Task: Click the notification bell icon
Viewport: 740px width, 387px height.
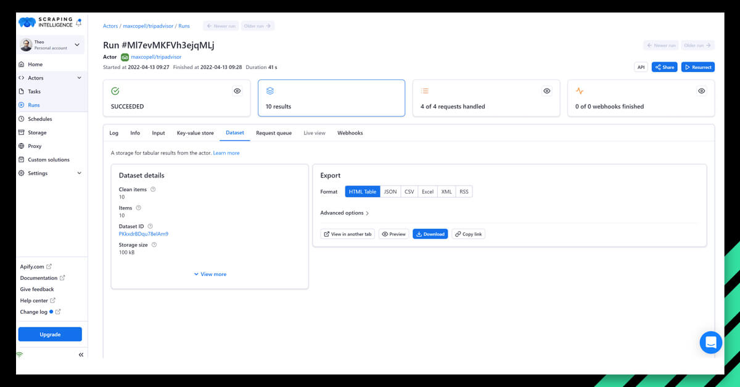Action: tap(78, 22)
